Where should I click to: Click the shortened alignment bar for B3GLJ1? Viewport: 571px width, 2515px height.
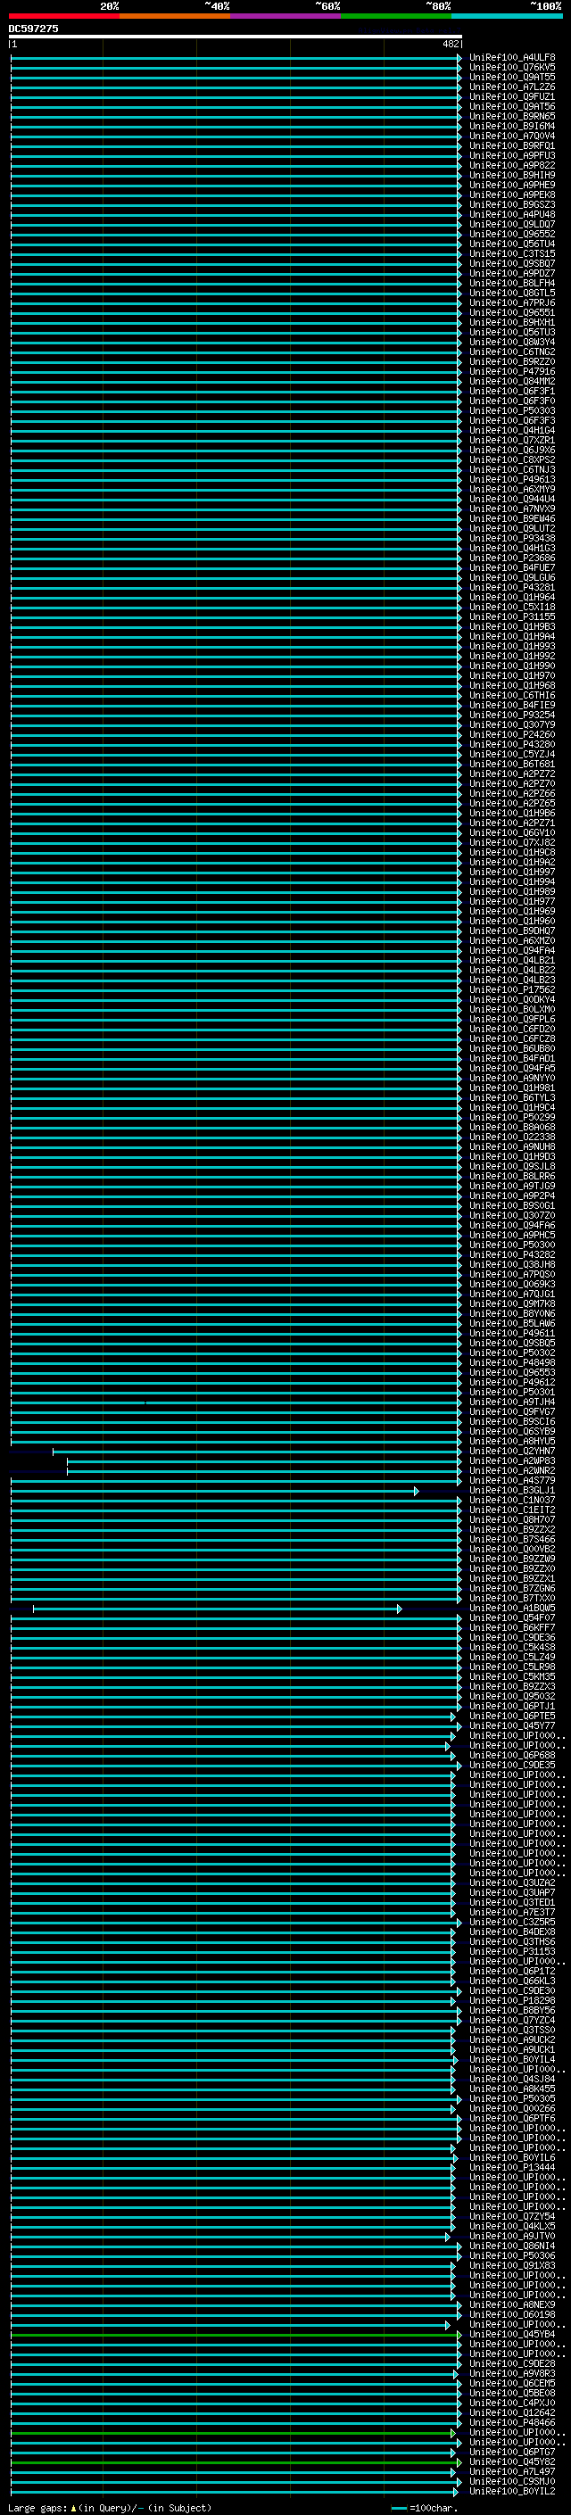coord(214,1491)
